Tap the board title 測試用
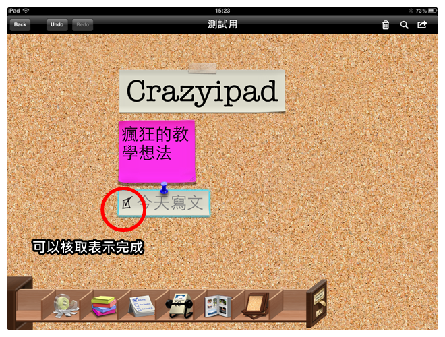The height and width of the screenshot is (337, 445). (x=222, y=24)
